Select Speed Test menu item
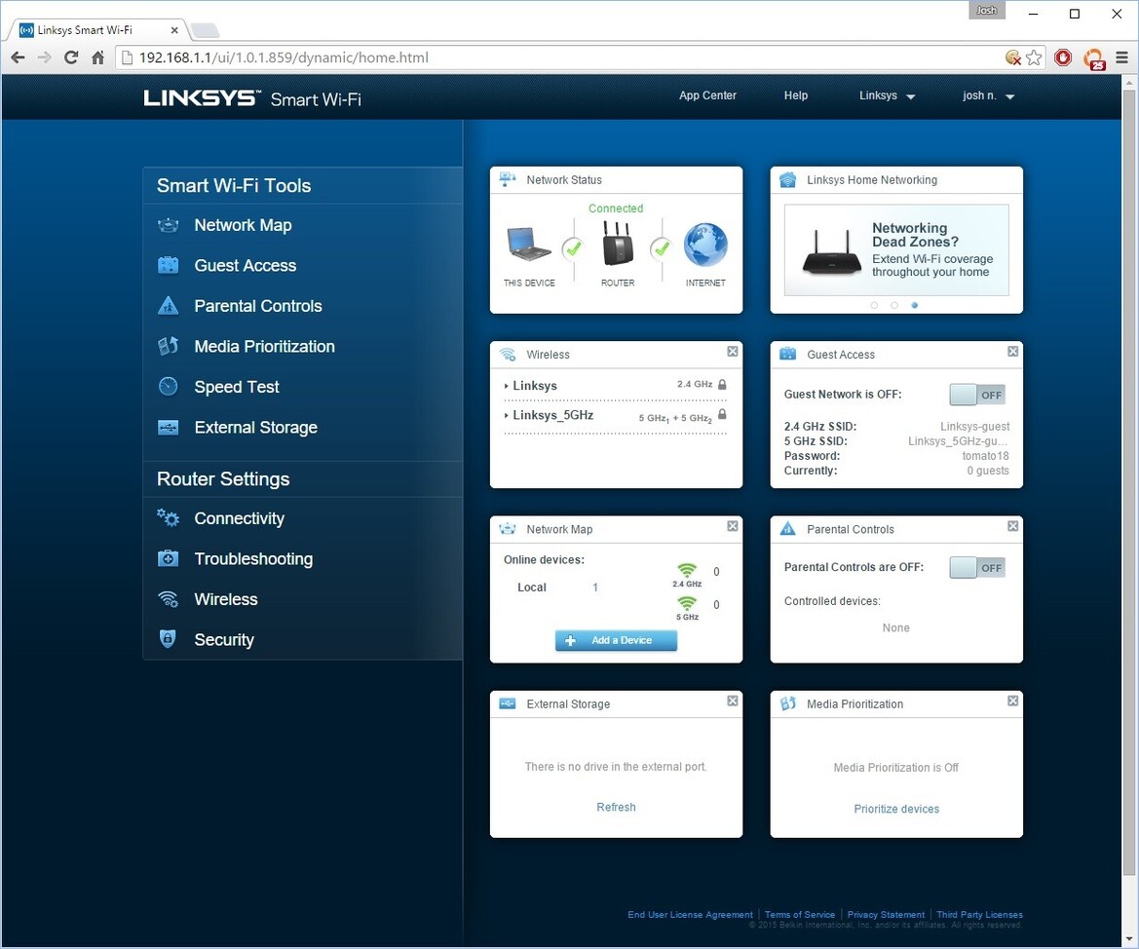The height and width of the screenshot is (949, 1139). point(236,387)
